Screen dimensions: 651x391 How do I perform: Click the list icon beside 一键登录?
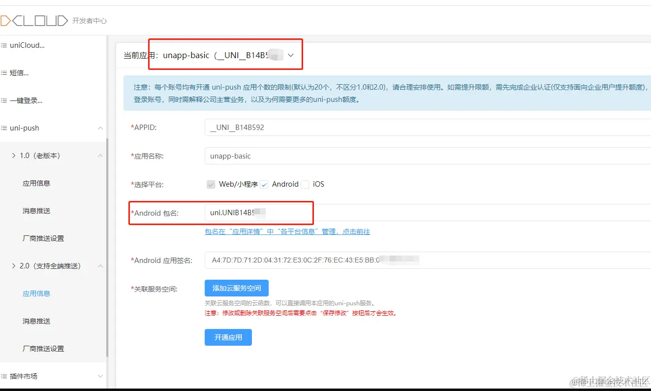pyautogui.click(x=4, y=100)
